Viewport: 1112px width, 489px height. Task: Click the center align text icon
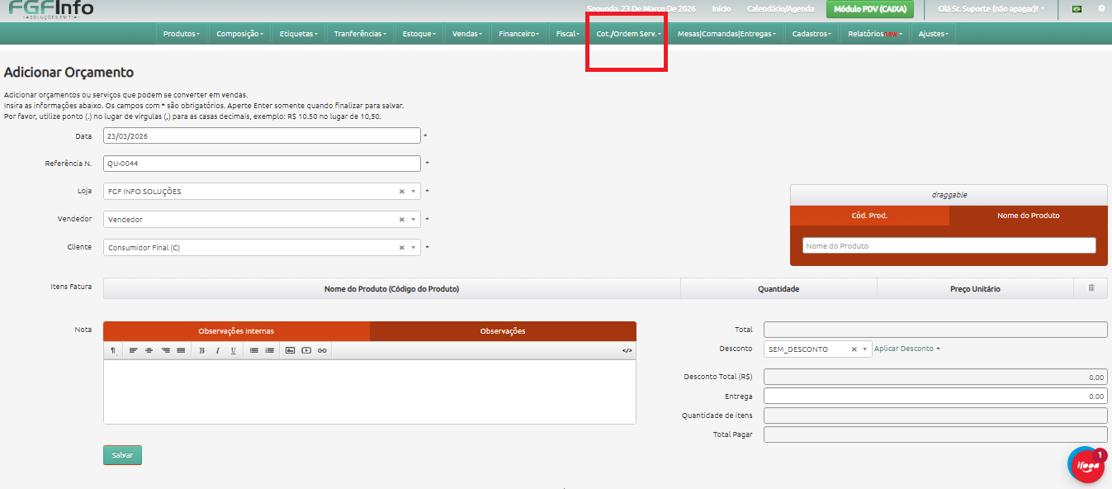pyautogui.click(x=149, y=350)
